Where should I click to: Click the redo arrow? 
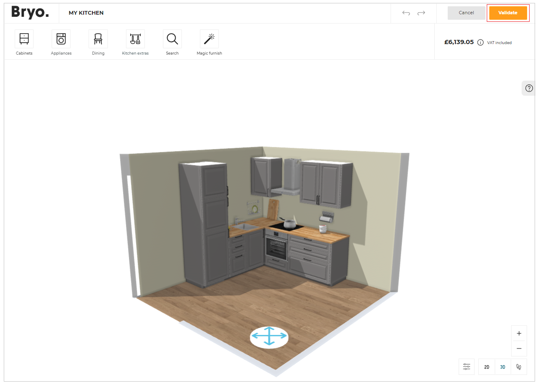click(x=421, y=13)
